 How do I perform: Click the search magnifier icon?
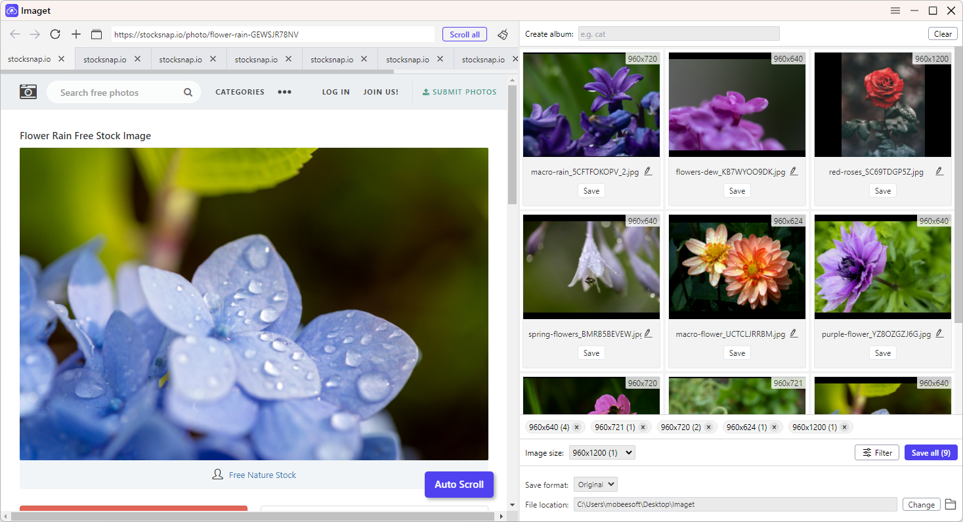pyautogui.click(x=188, y=93)
